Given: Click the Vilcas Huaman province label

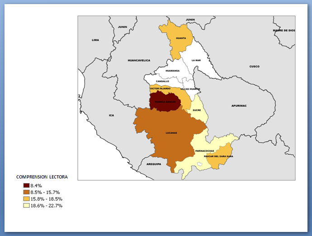Looking at the screenshot, I should tap(190, 89).
